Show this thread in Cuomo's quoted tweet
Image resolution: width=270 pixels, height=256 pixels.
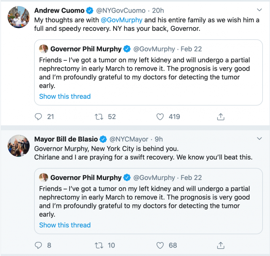click(65, 96)
